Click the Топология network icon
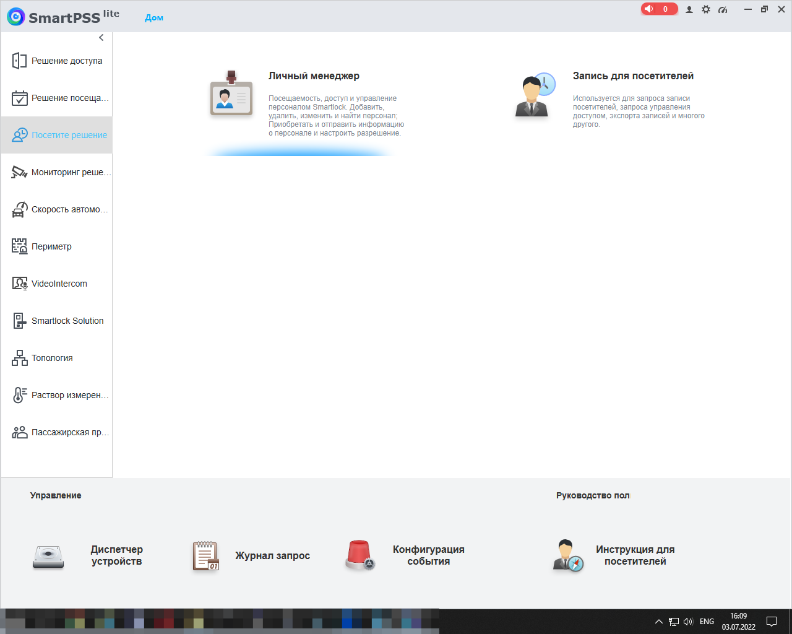The image size is (792, 634). pos(20,358)
